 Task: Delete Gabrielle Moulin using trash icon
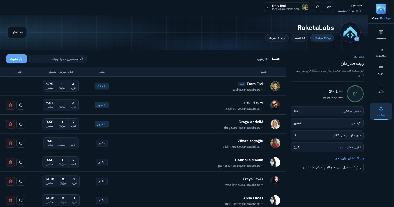(x=10, y=162)
